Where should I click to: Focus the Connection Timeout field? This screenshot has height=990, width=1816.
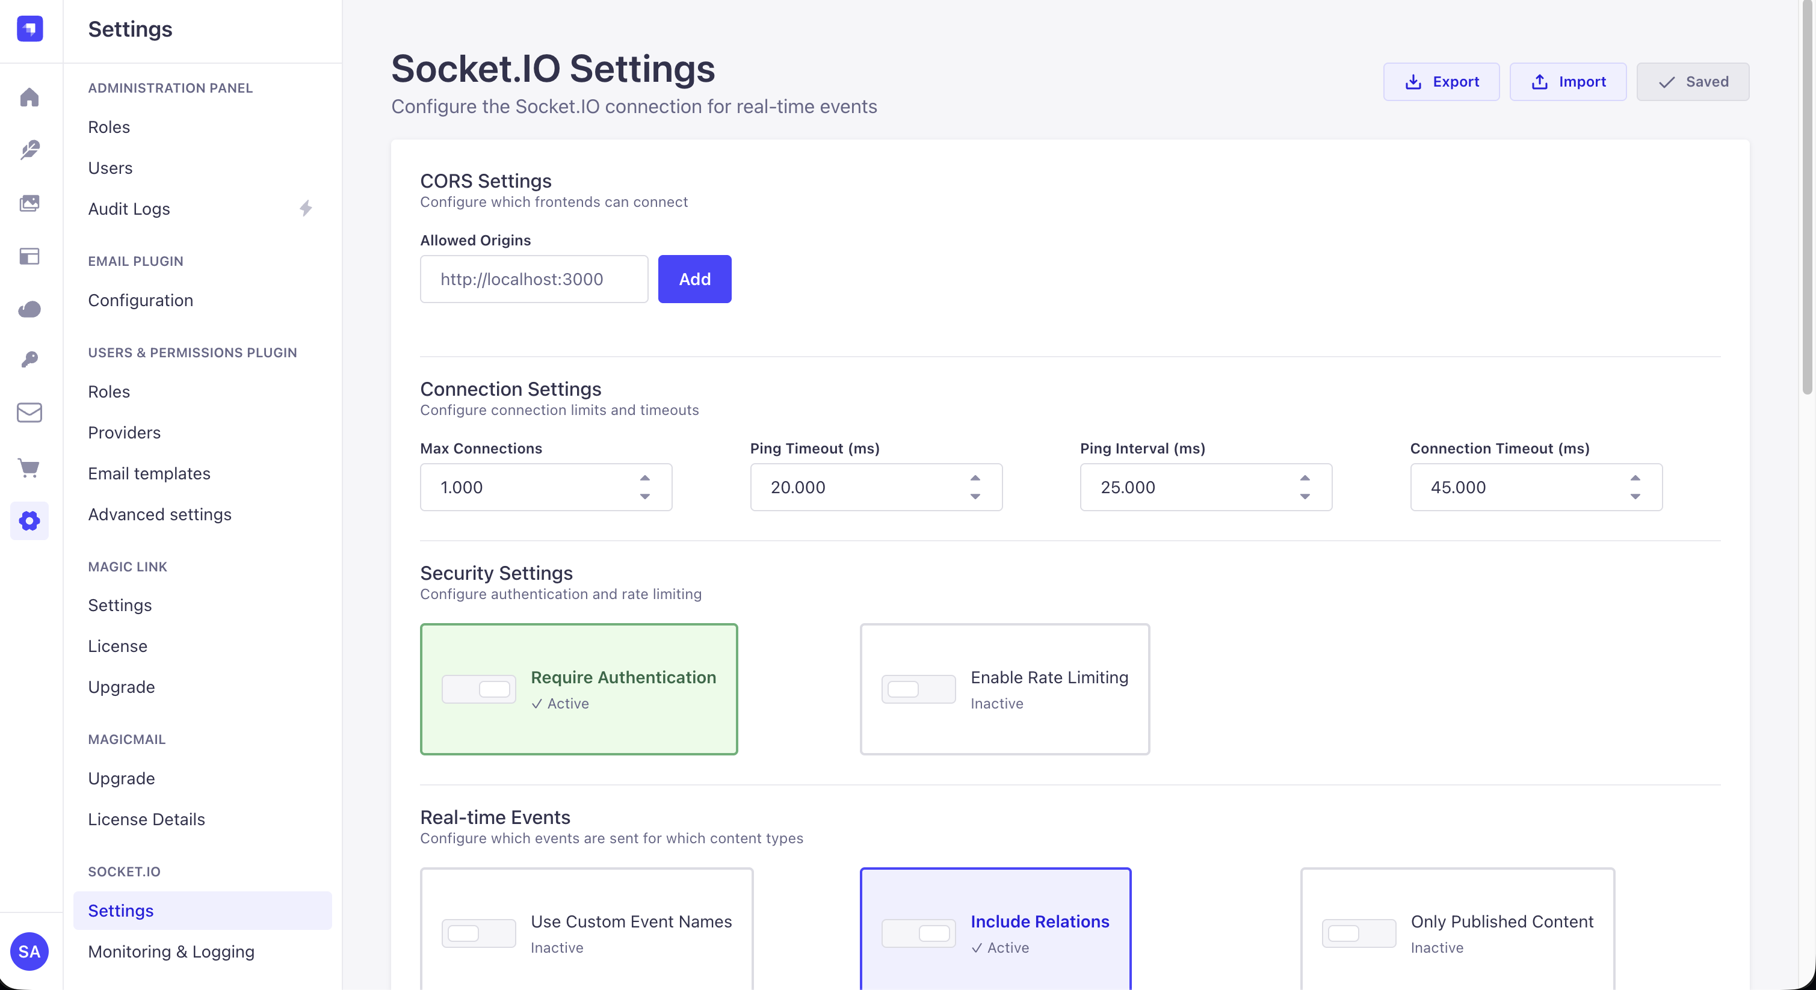(1536, 487)
